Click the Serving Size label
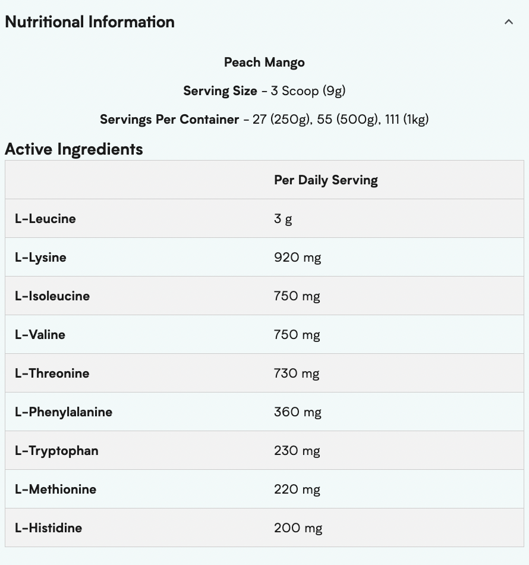The width and height of the screenshot is (529, 565). click(220, 91)
